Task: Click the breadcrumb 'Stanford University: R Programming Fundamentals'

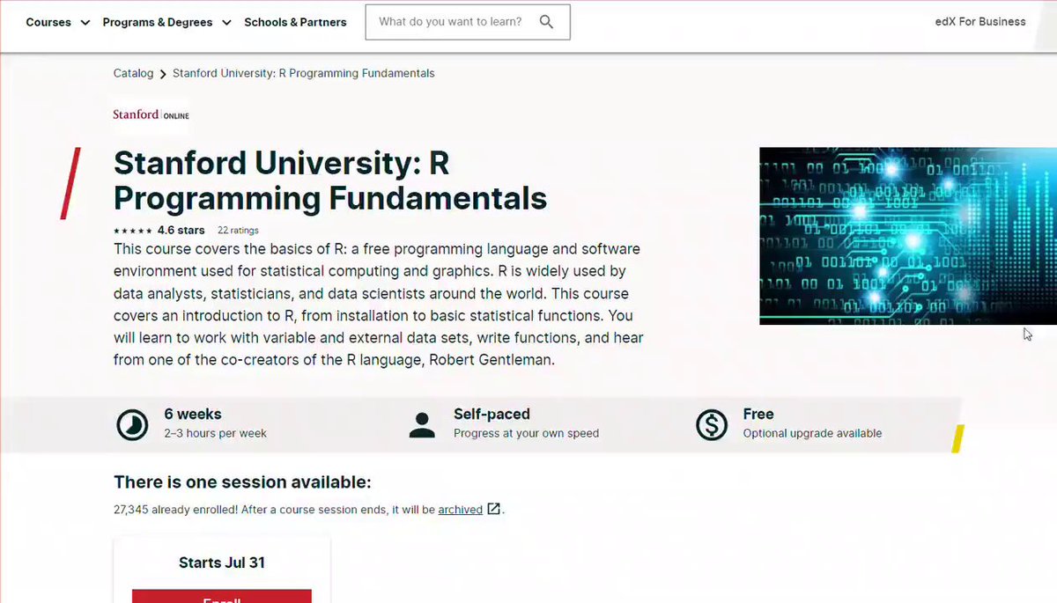Action: [x=303, y=73]
